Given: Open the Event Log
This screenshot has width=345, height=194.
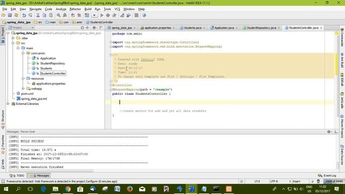Looking at the screenshot, I should pos(327,176).
